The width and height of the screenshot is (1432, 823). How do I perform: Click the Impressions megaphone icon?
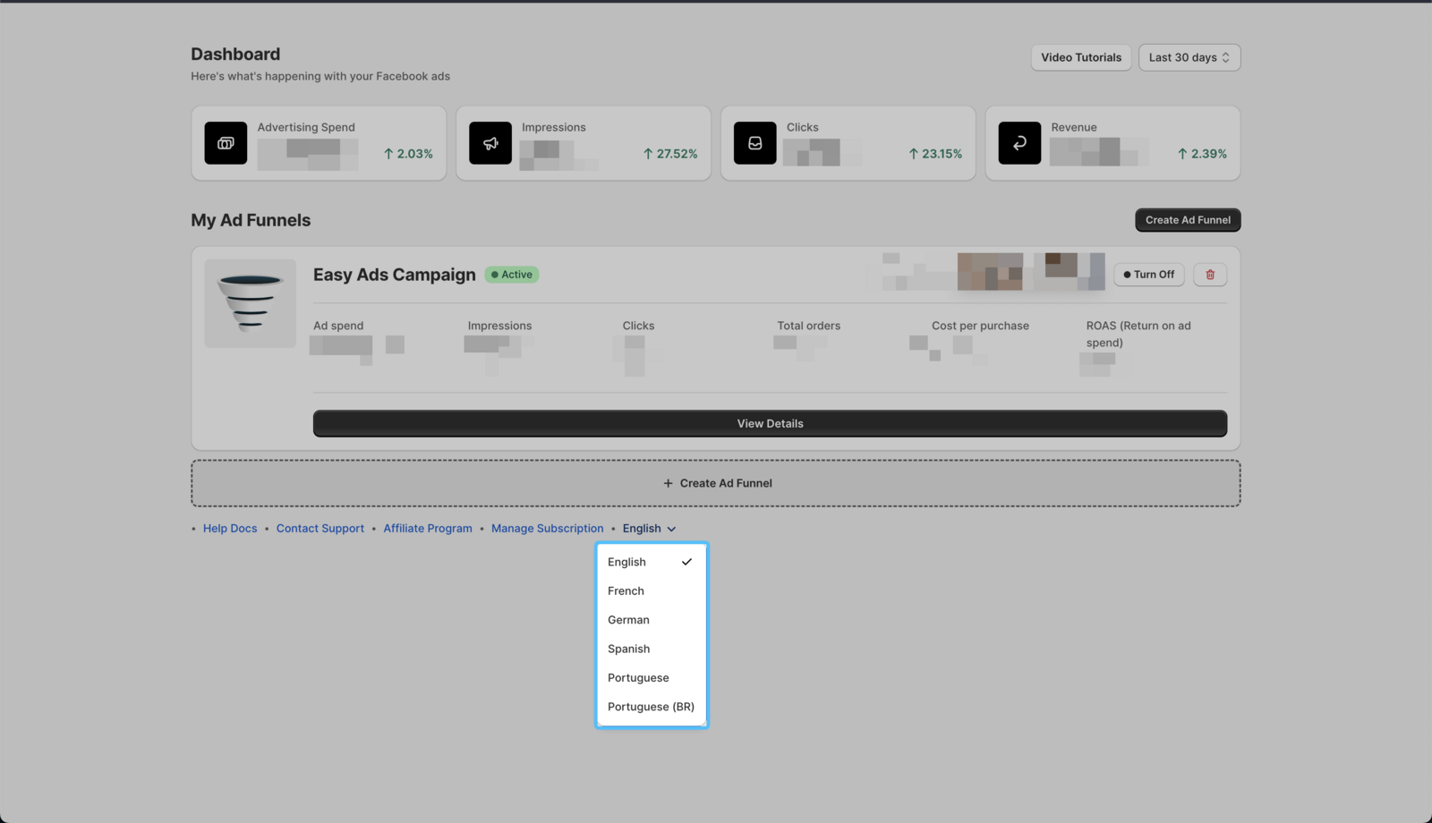click(x=490, y=143)
